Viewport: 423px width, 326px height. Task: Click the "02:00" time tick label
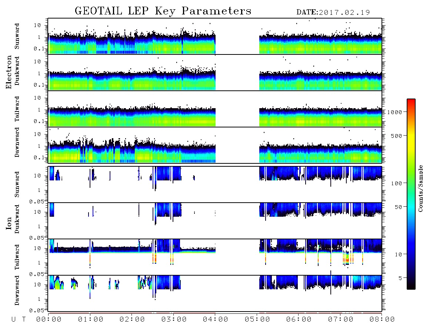pos(132,319)
